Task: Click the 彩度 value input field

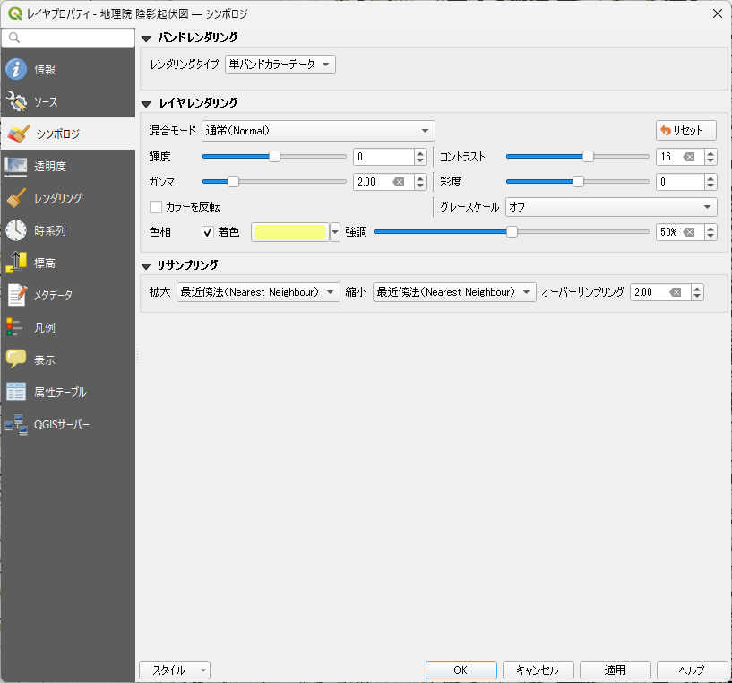Action: [680, 182]
